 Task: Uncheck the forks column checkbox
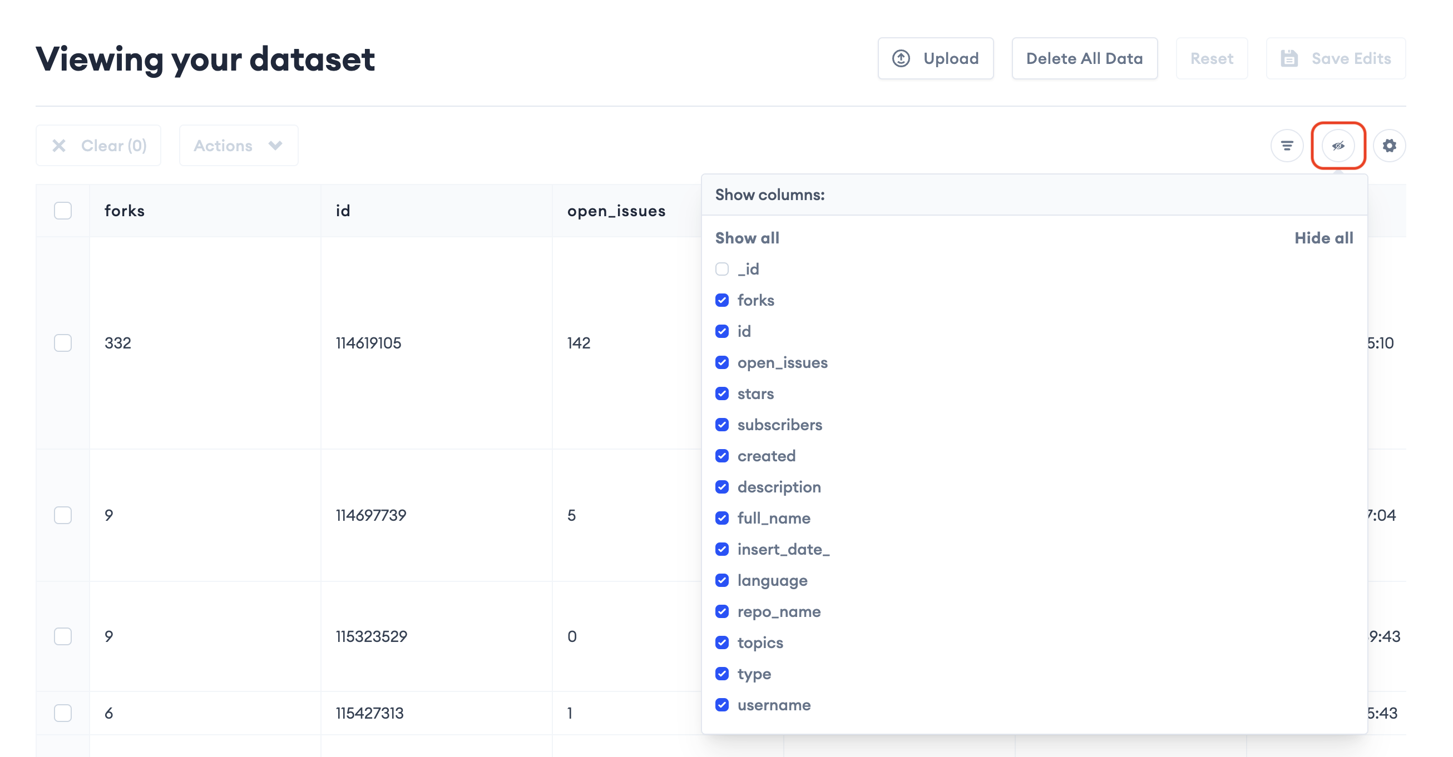tap(722, 301)
